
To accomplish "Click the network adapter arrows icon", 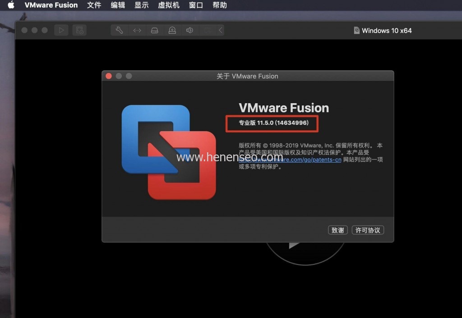I will click(137, 30).
